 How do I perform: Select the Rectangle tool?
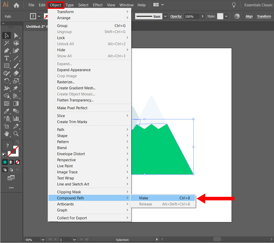(7, 66)
